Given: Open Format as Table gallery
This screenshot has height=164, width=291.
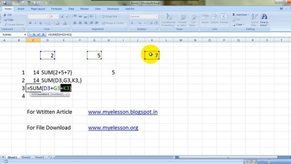Looking at the screenshot, I should coord(182,20).
